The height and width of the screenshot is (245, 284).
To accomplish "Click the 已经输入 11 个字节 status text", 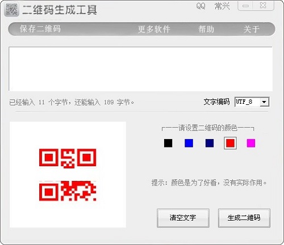I will 72,102.
